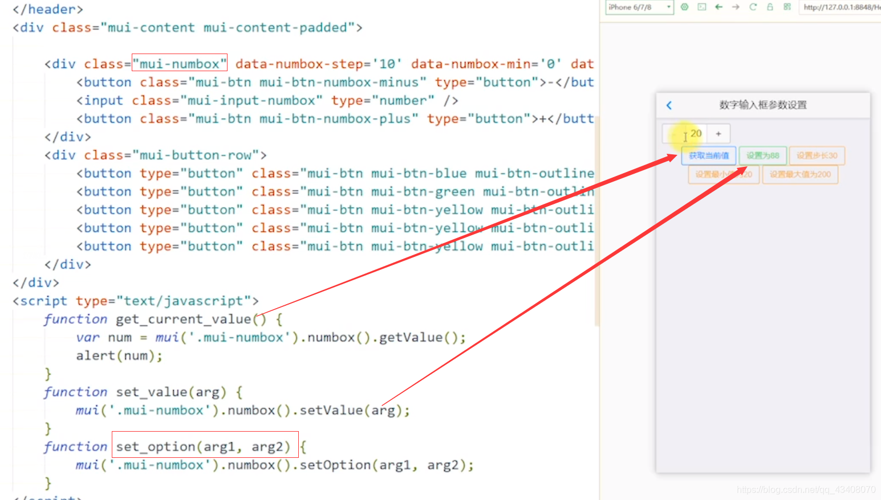Click the lock icon in preview toolbar
881x500 pixels.
tap(770, 7)
